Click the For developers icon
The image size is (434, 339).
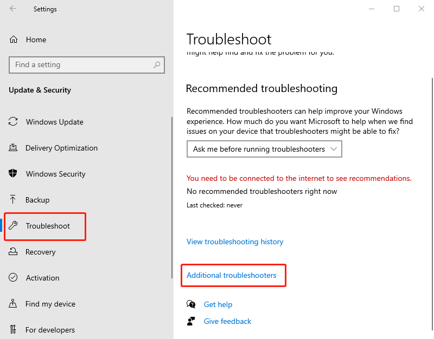[14, 330]
